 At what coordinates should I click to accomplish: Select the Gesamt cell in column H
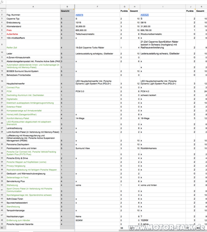tap(134, 11)
